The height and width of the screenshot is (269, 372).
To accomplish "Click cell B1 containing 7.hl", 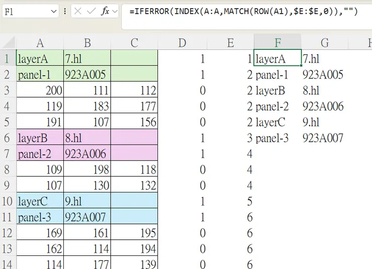I will 87,58.
